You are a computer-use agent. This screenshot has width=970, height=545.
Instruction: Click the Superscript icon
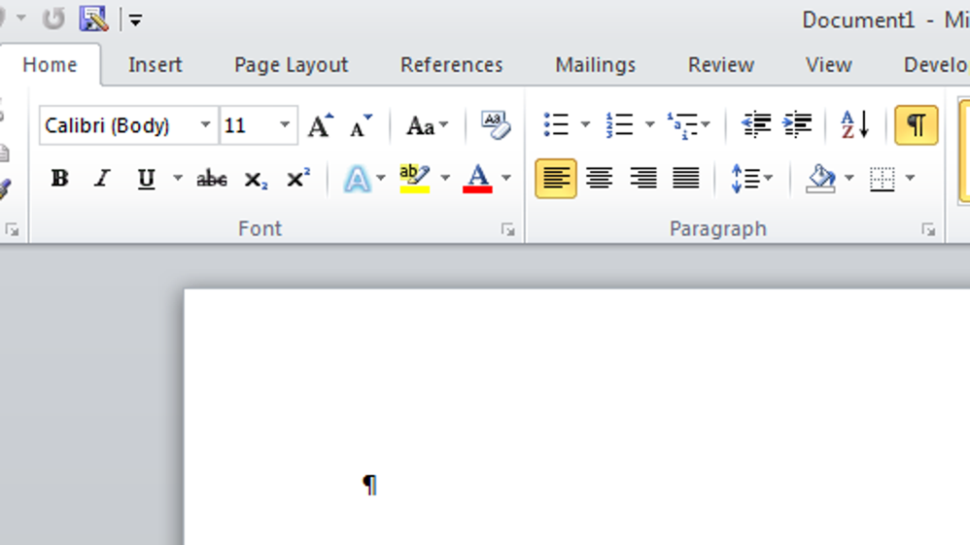tap(298, 179)
